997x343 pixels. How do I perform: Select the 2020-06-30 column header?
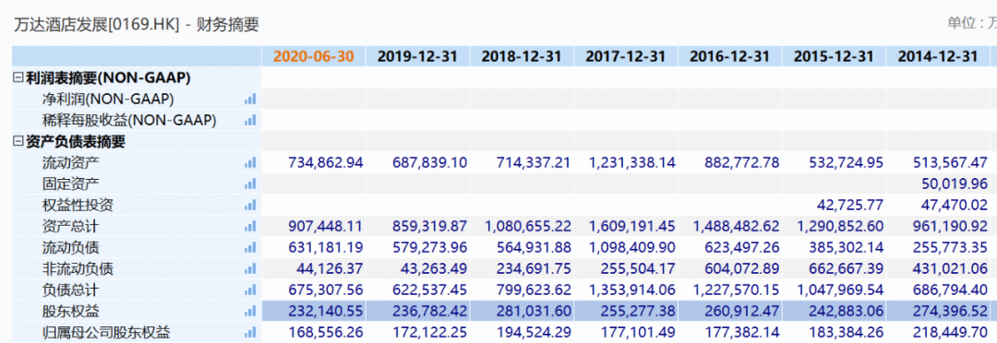[x=314, y=56]
